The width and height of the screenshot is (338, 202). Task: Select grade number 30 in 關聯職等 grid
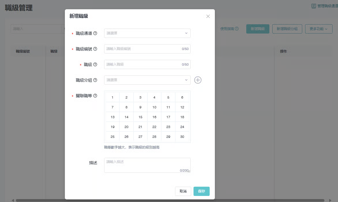182,137
